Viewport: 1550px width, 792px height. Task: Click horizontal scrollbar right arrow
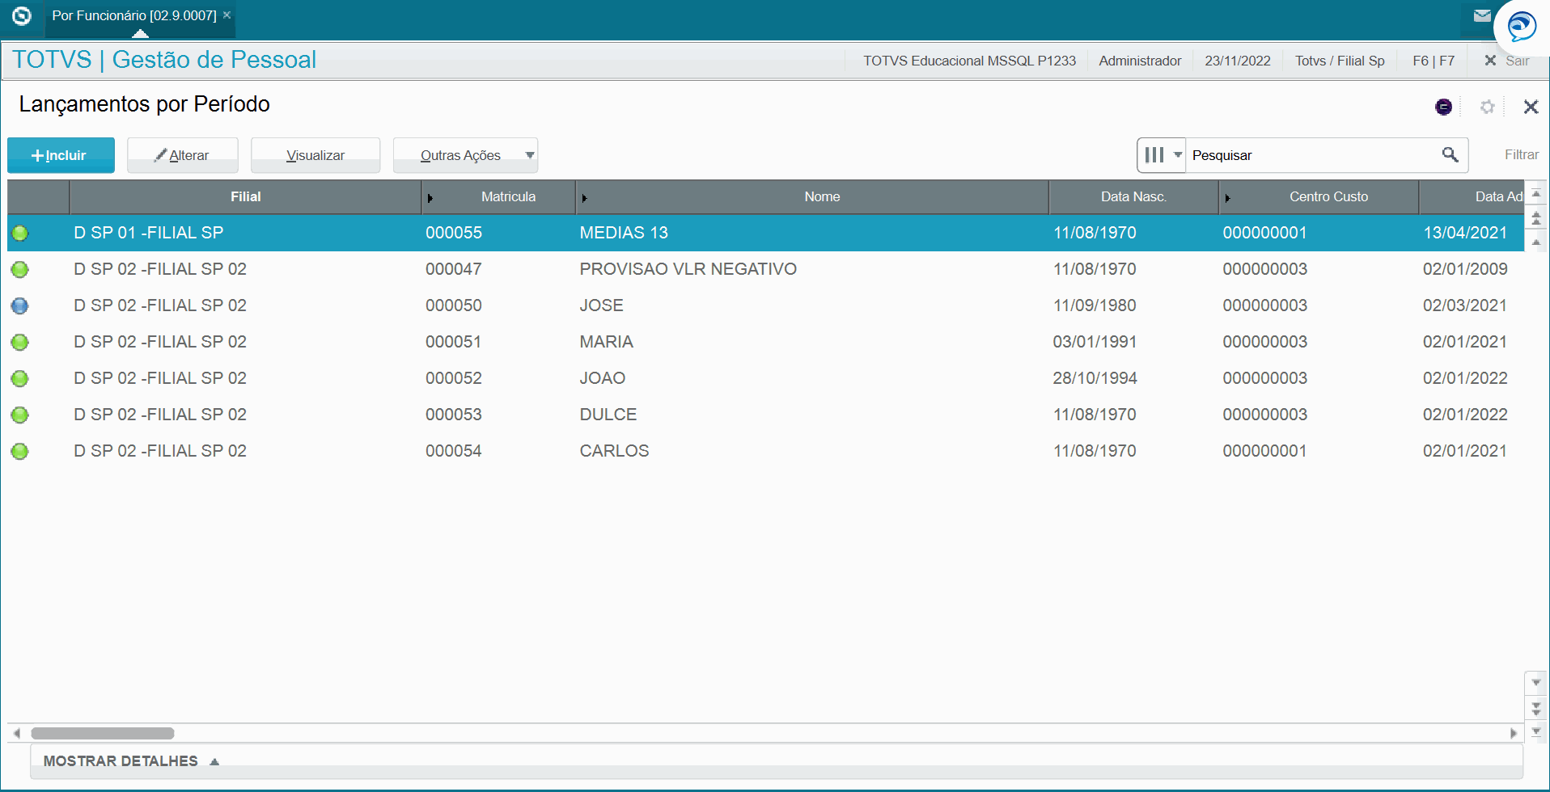1514,733
